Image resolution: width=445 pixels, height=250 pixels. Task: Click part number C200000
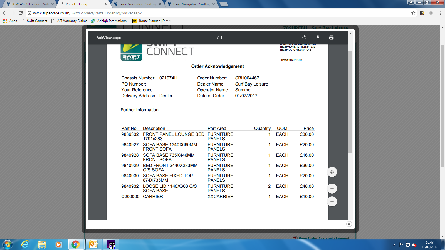tap(130, 197)
